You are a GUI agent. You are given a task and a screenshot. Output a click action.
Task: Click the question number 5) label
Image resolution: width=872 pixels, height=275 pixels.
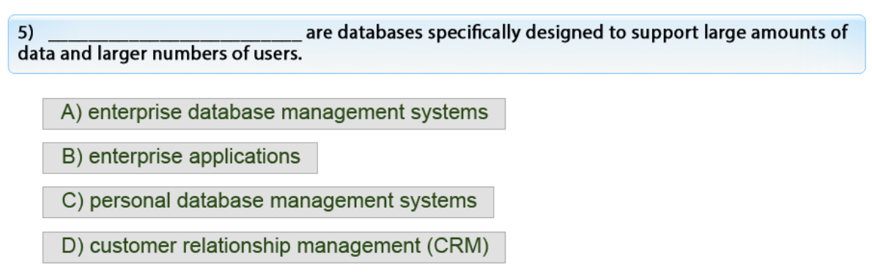click(26, 34)
